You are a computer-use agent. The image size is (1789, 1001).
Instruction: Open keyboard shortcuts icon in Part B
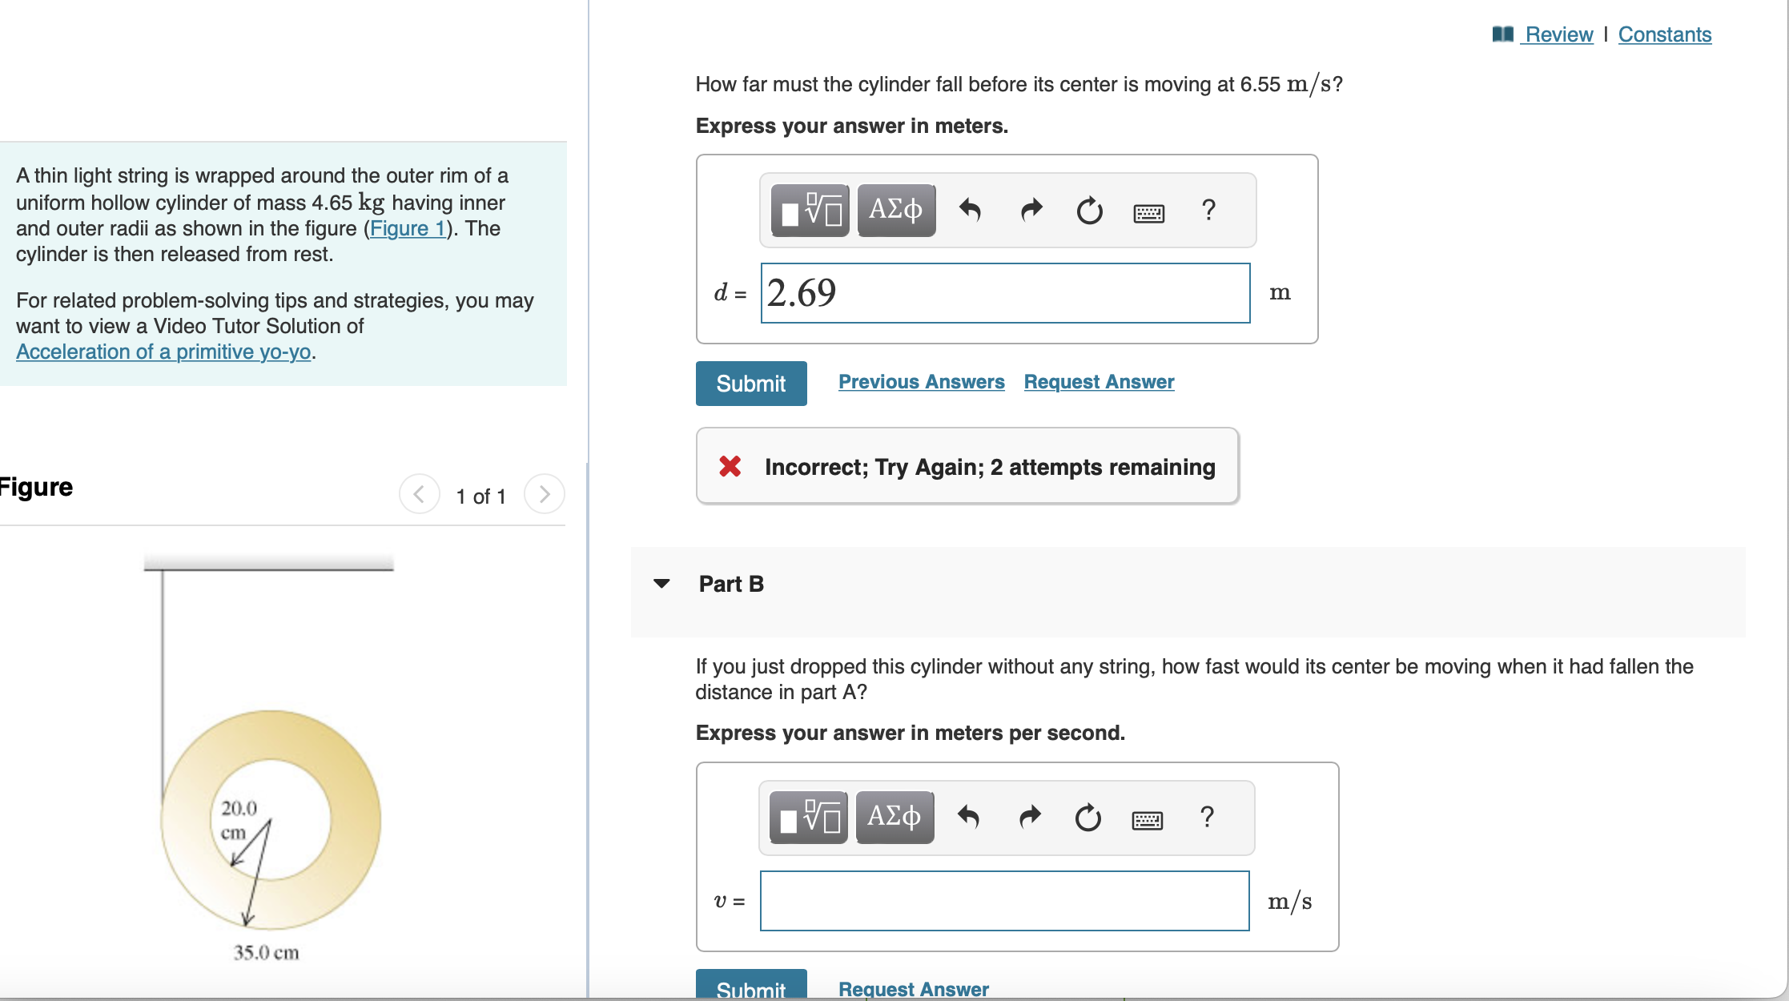pos(1147,819)
